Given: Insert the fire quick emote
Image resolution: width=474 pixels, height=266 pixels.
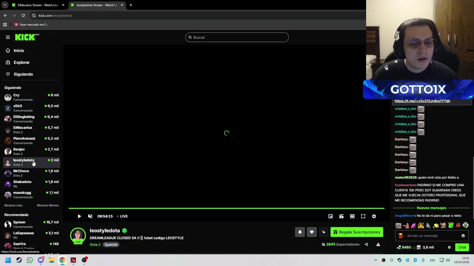Looking at the screenshot, I should coord(421,225).
